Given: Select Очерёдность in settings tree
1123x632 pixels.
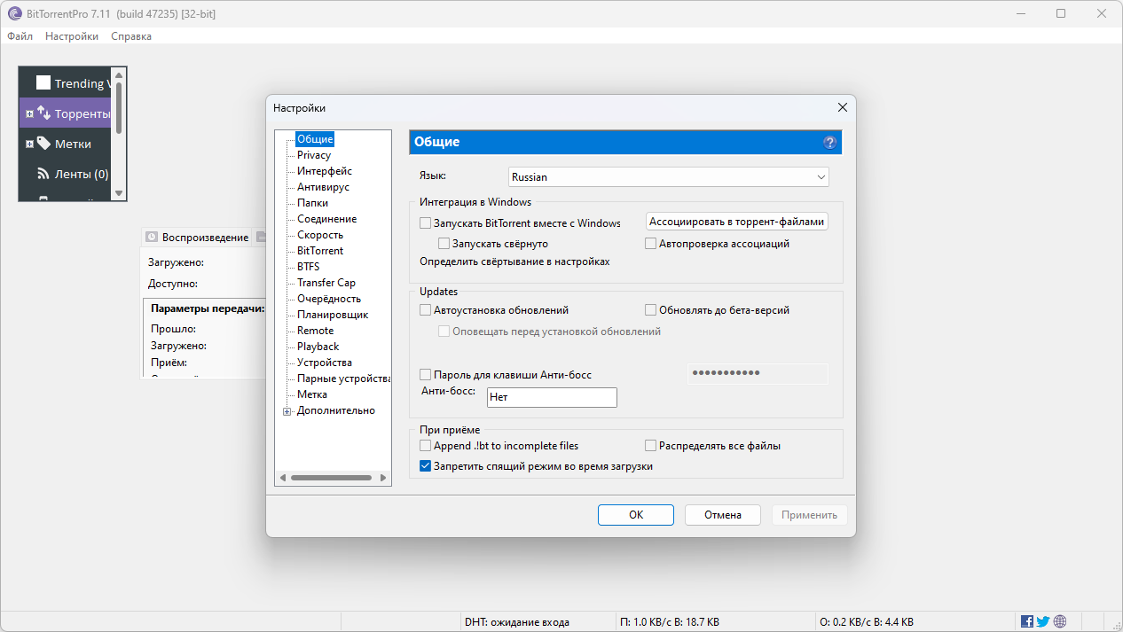Looking at the screenshot, I should coord(329,299).
